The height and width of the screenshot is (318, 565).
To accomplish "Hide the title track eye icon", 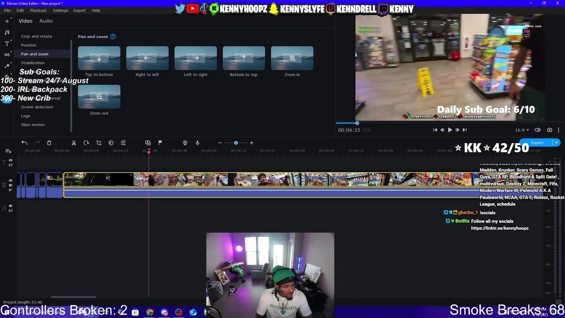I will (11, 161).
